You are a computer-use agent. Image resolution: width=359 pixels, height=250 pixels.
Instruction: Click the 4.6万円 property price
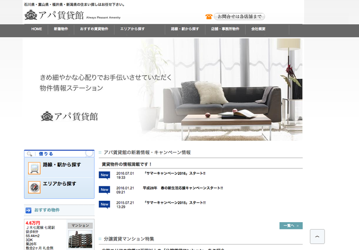coord(33,223)
